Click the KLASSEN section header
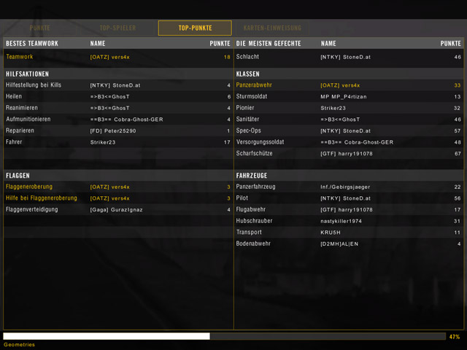Screen dimensions: 467x350 tap(248, 74)
